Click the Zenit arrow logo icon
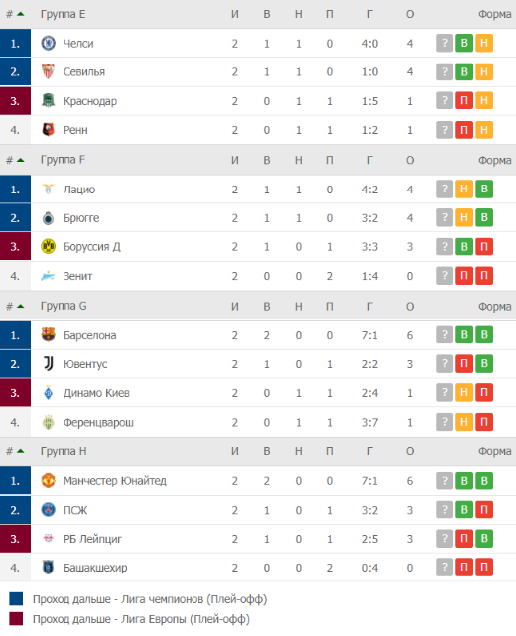This screenshot has height=636, width=516. click(48, 276)
